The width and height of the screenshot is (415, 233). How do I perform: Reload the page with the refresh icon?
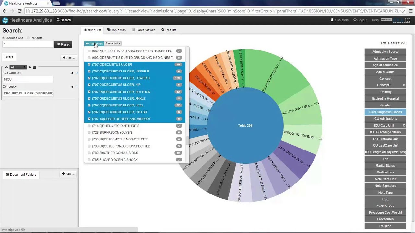(x=19, y=11)
